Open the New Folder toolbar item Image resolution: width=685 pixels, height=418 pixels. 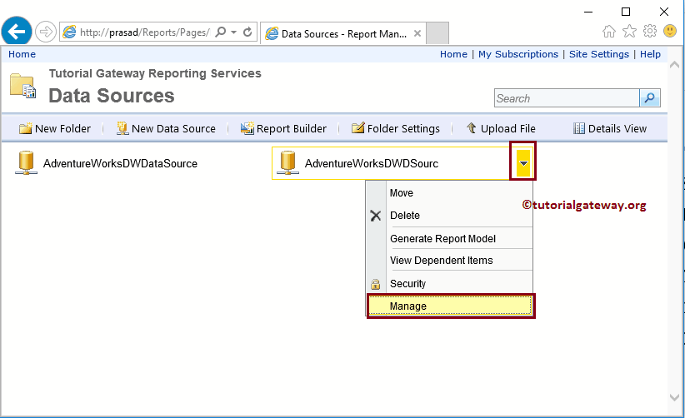click(x=55, y=128)
